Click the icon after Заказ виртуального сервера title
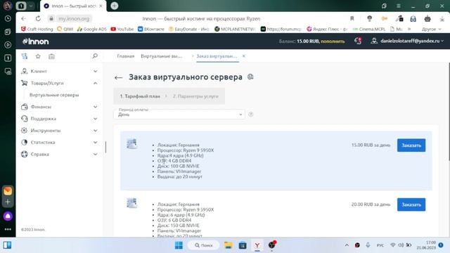 pyautogui.click(x=250, y=77)
